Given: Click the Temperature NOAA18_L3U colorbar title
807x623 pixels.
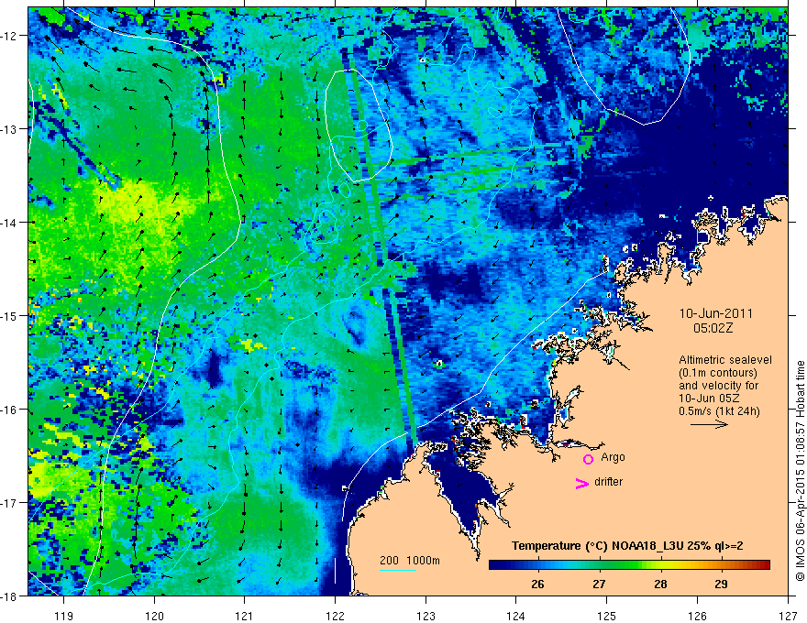Looking at the screenshot, I should coord(627,546).
